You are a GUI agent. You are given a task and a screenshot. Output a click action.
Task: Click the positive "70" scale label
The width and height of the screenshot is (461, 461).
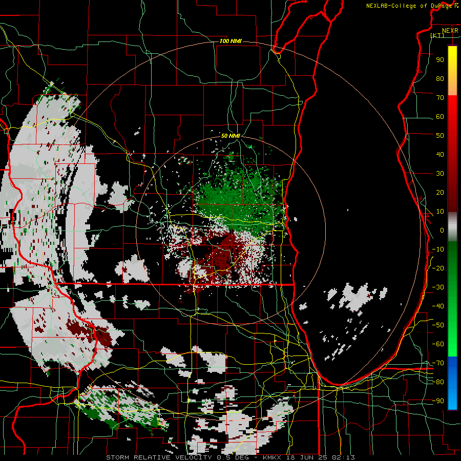[x=440, y=98]
